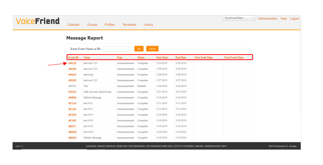This screenshot has height=165, width=323.
Task: Click the 'Test' name in row 494741
Action: click(x=86, y=86)
